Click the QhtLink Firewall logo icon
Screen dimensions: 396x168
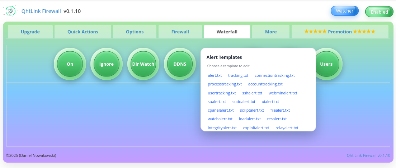click(11, 11)
